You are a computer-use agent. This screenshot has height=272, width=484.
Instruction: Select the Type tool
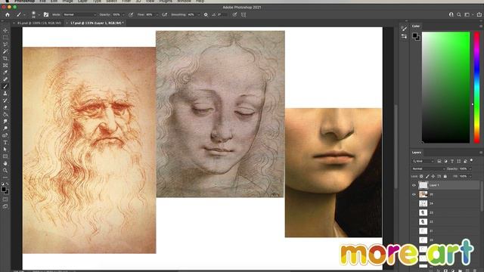(x=5, y=143)
